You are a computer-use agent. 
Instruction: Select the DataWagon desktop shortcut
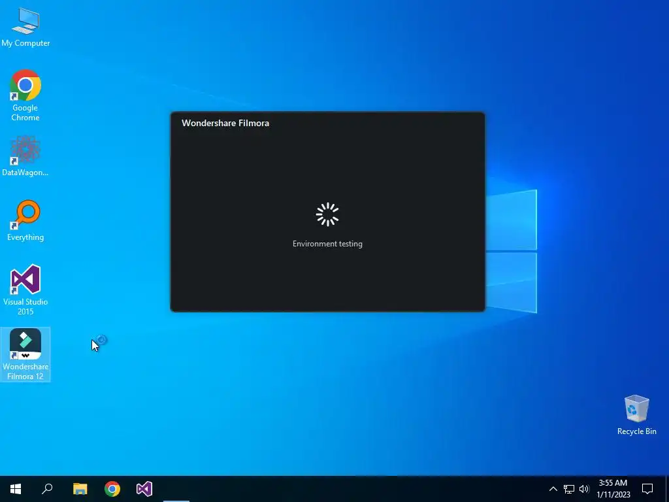(x=25, y=156)
